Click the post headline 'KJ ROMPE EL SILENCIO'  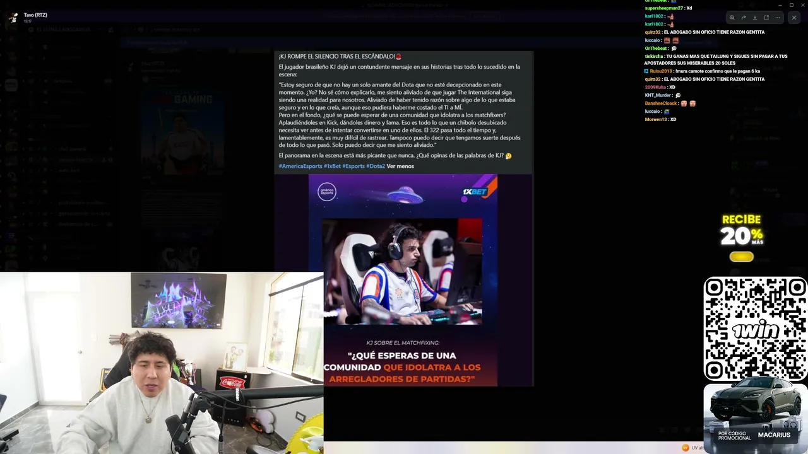340,57
